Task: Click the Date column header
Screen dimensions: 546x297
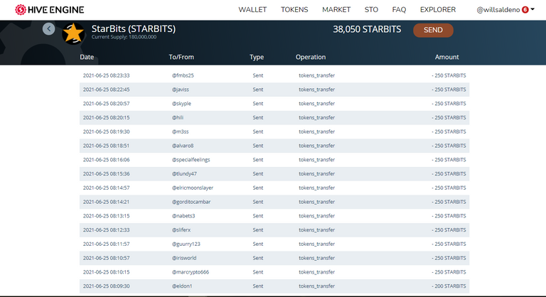Action: (x=87, y=57)
